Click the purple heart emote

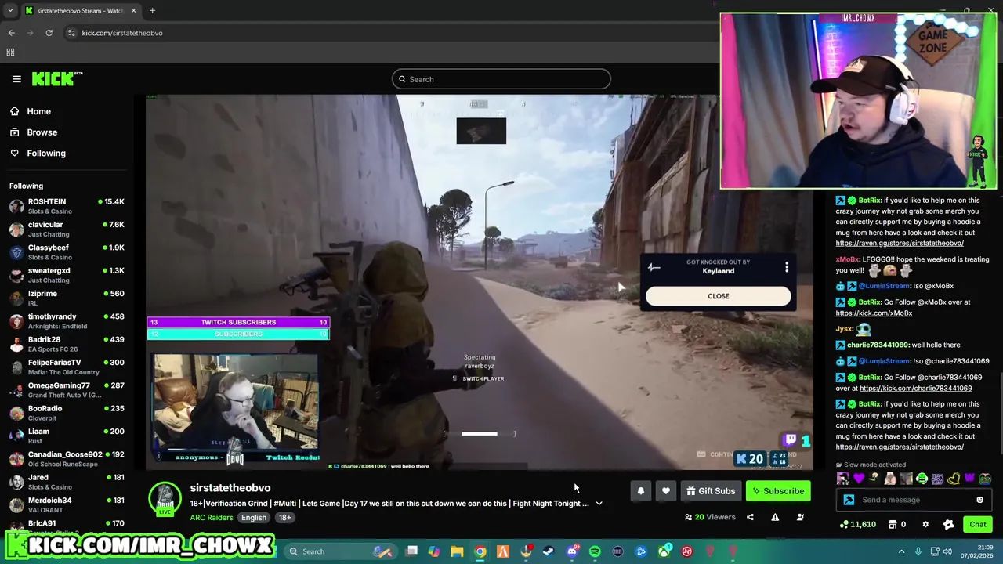point(859,478)
